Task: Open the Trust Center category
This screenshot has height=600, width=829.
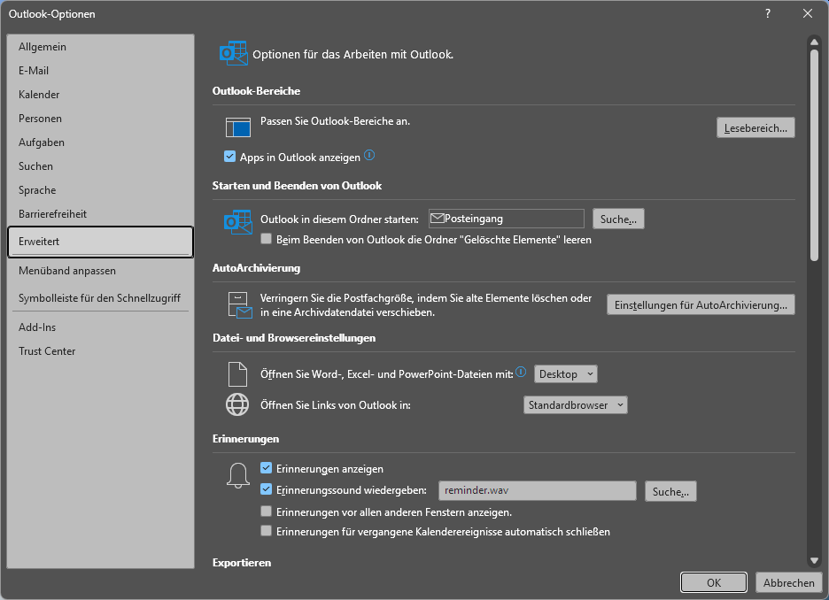Action: point(100,351)
